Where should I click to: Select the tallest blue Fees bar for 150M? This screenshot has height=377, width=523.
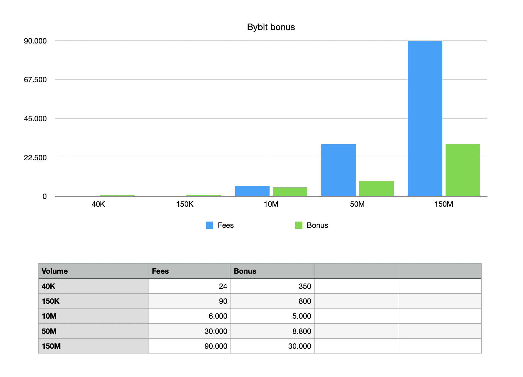click(x=425, y=118)
